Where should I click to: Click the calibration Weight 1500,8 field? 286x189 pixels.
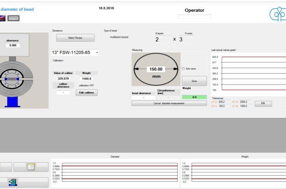[87, 79]
